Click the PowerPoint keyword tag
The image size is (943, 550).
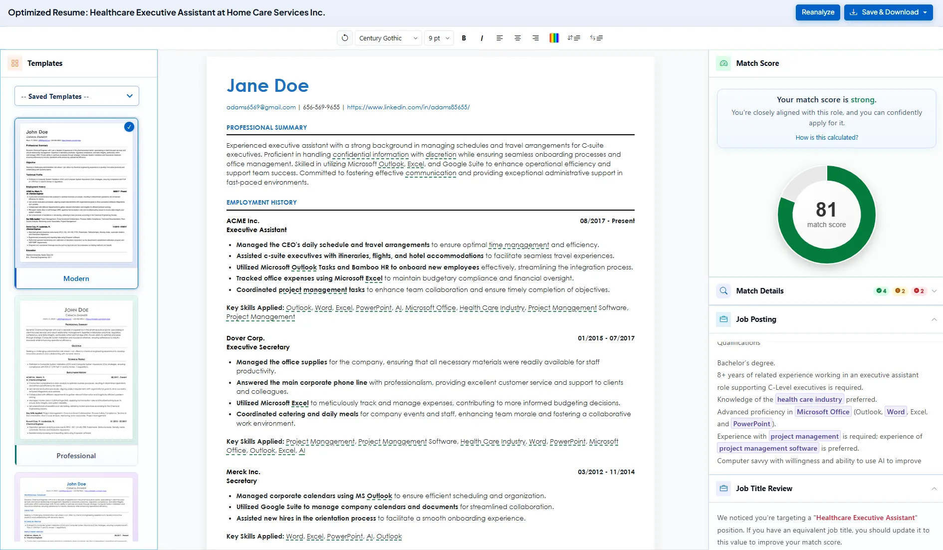pos(751,424)
